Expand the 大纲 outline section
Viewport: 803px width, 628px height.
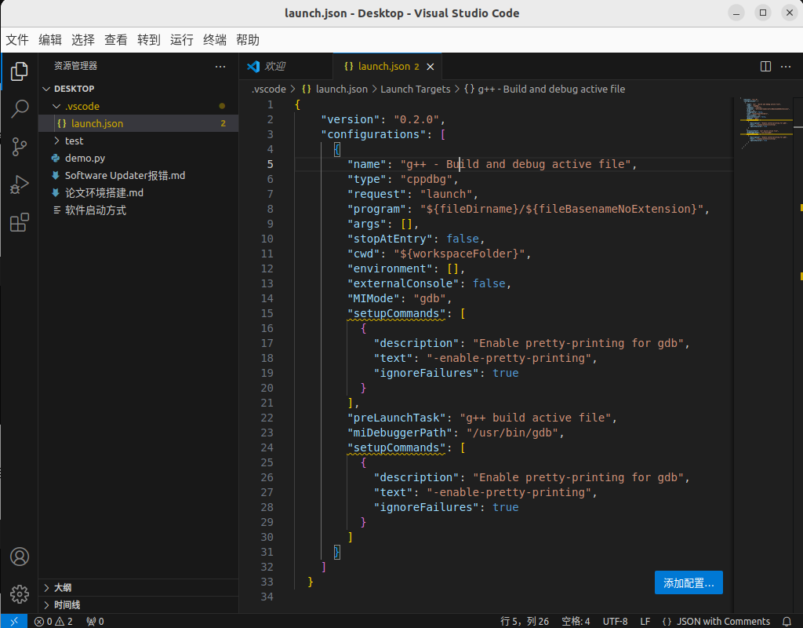click(x=138, y=587)
